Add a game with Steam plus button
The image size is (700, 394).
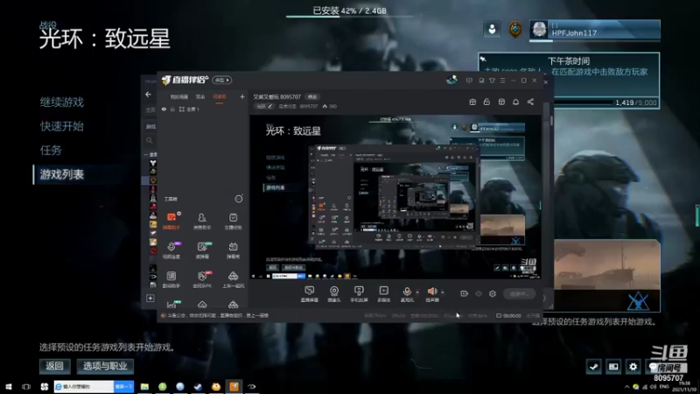[150, 298]
